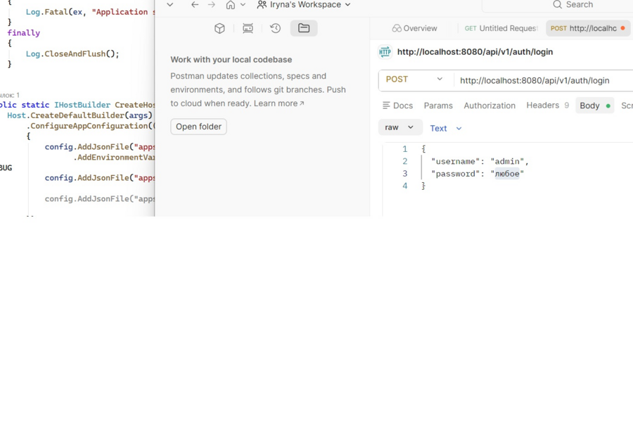Go forward with the right arrow
Image resolution: width=633 pixels, height=422 pixels.
tap(212, 5)
